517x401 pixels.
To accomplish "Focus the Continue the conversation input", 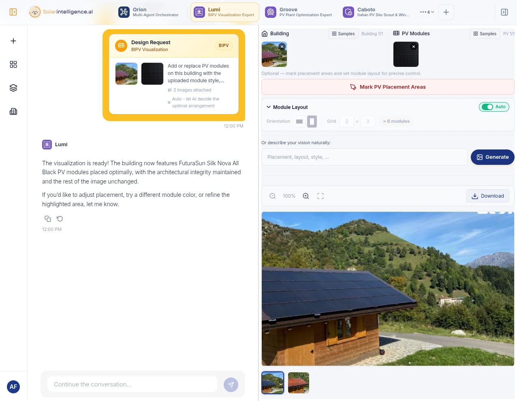I will [132, 384].
